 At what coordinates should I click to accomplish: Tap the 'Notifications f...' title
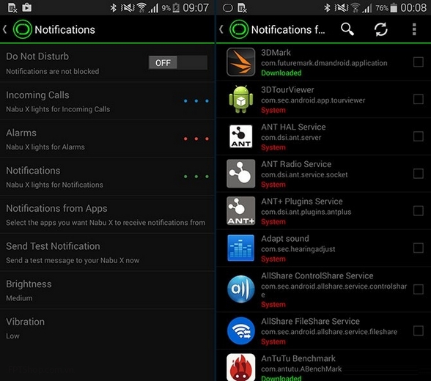click(288, 29)
